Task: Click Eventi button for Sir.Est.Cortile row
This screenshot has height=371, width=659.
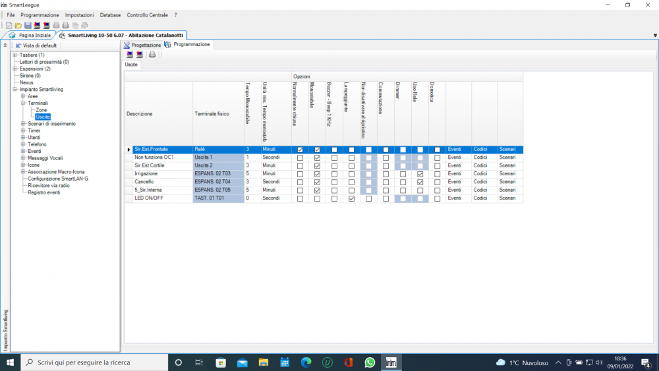Action: 455,166
